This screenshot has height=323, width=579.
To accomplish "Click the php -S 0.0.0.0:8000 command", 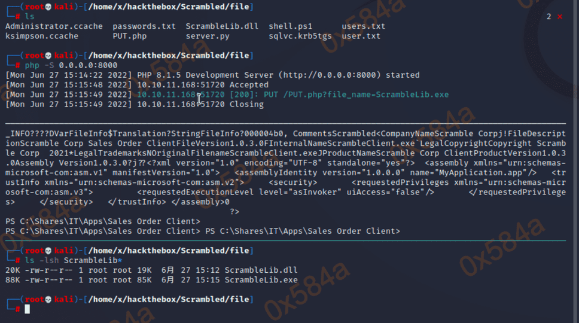I will pos(71,65).
